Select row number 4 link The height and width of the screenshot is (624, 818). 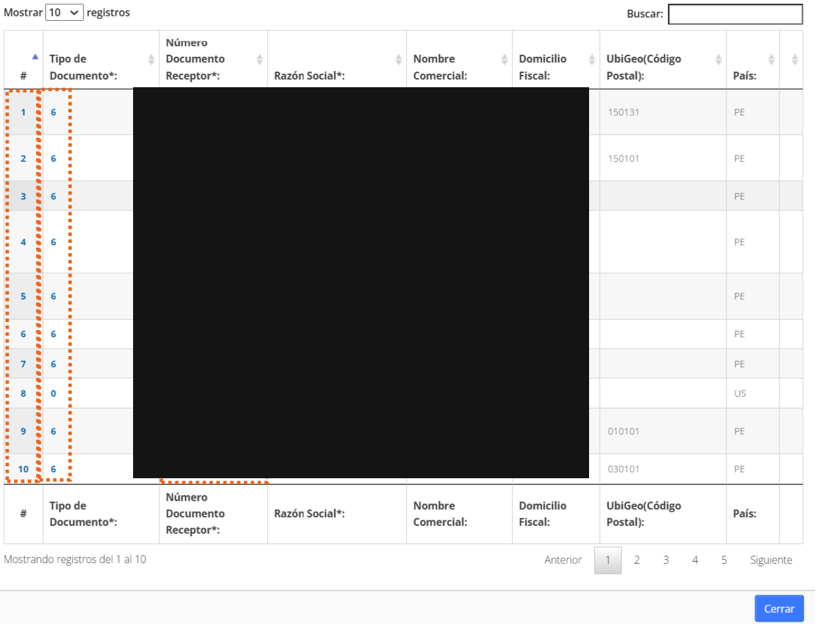[x=23, y=242]
